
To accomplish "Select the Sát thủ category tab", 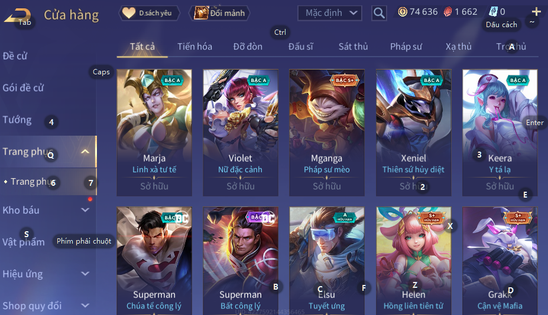I will pyautogui.click(x=353, y=47).
